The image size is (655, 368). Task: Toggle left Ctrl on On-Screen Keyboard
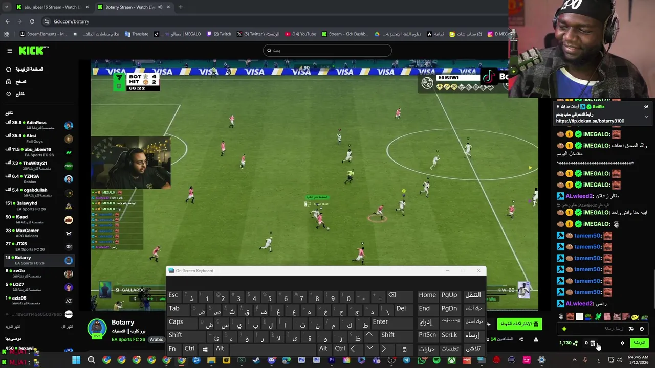(189, 349)
